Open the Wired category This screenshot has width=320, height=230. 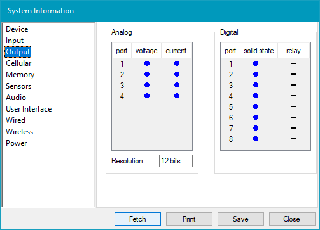pyautogui.click(x=16, y=120)
